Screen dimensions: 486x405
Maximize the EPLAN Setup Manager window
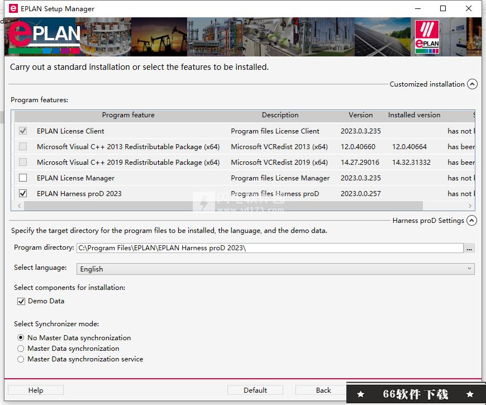coord(443,8)
